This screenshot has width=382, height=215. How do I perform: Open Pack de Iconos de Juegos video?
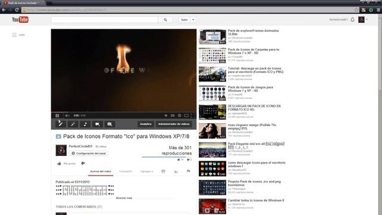[250, 89]
